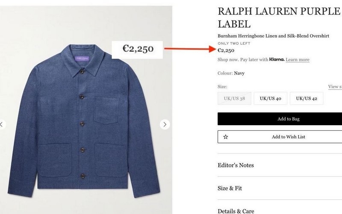Click the next image arrow
Viewport: 342px width, 214px height.
click(x=165, y=124)
